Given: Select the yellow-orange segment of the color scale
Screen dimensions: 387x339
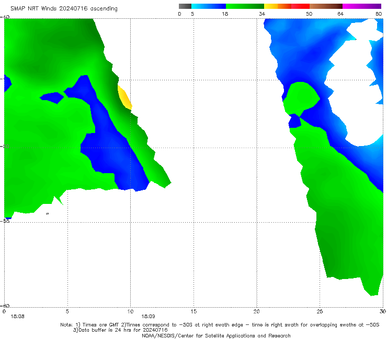Looking at the screenshot, I should click(x=278, y=6).
